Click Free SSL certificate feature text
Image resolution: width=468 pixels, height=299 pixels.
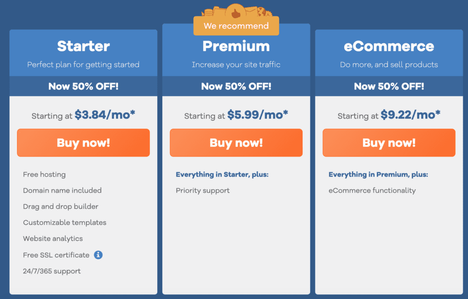point(56,255)
